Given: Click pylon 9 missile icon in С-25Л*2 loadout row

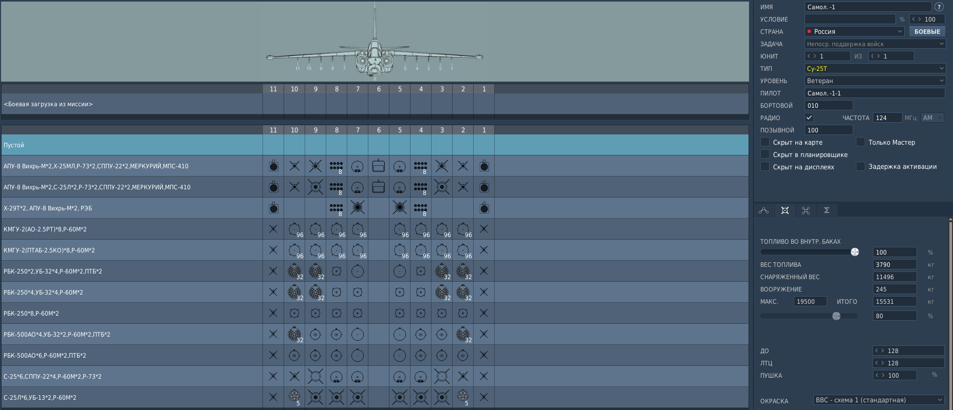Looking at the screenshot, I should coord(315,187).
